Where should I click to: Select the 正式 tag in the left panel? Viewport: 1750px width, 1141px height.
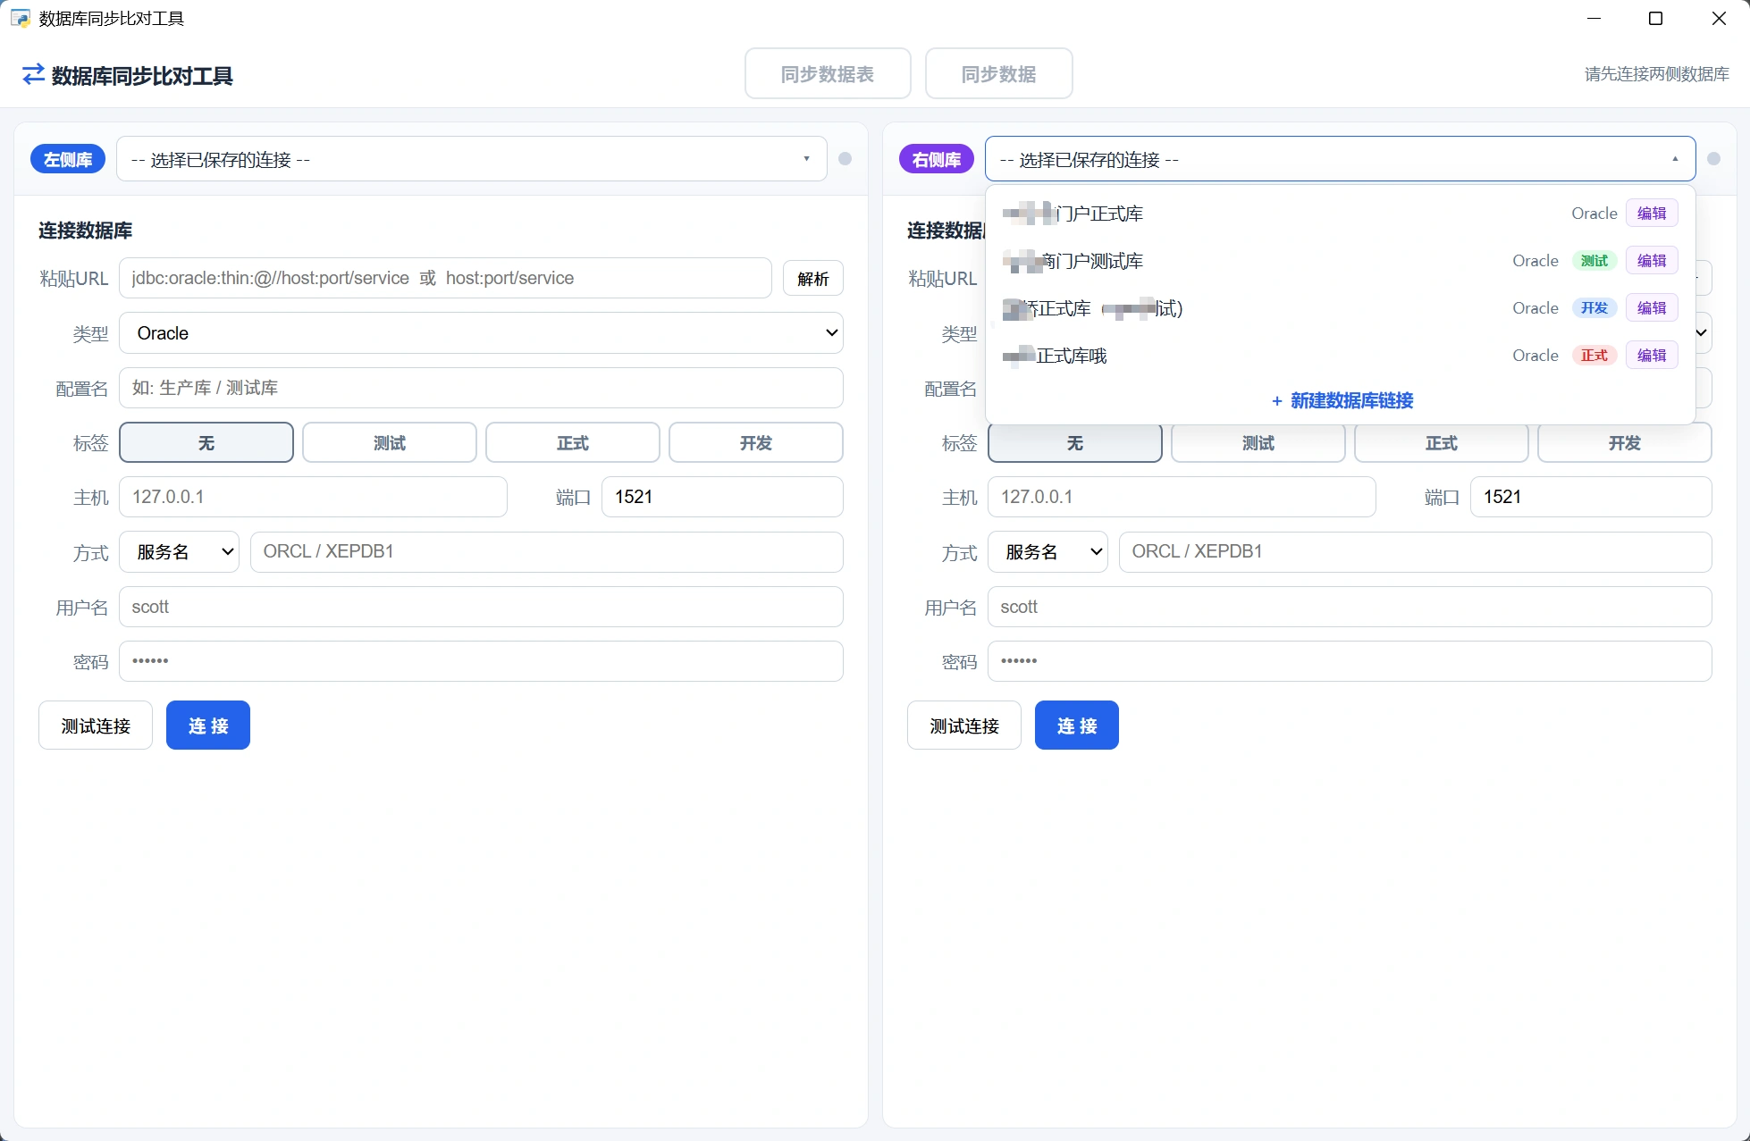(x=573, y=442)
